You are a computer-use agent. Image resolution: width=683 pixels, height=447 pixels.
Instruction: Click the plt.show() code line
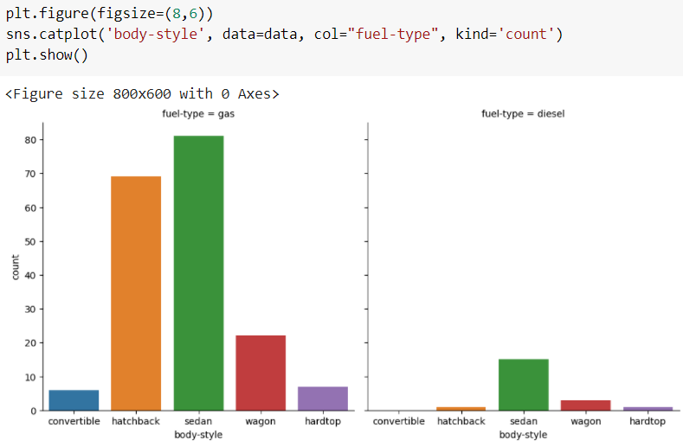pyautogui.click(x=47, y=55)
